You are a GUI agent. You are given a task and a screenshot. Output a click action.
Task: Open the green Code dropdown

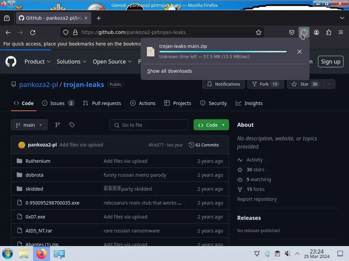pyautogui.click(x=211, y=125)
